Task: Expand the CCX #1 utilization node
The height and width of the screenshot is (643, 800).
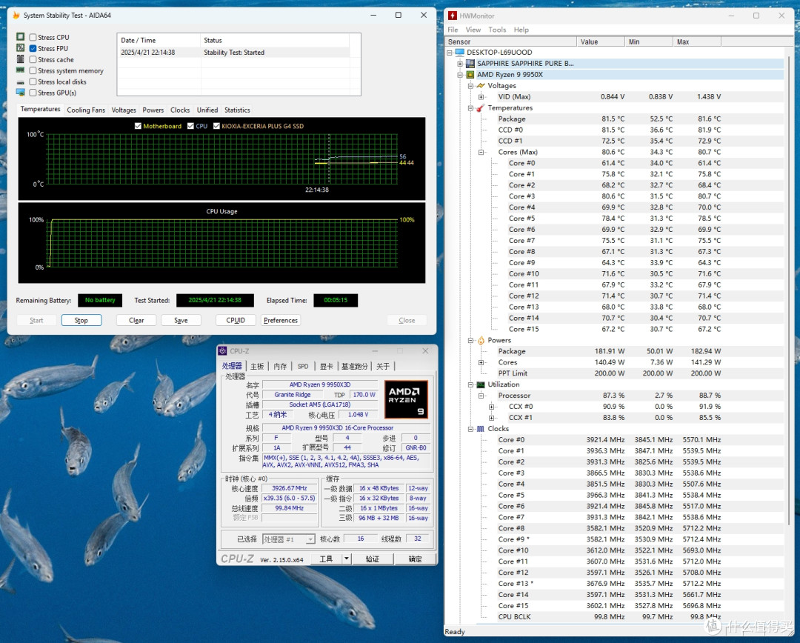Action: click(491, 418)
